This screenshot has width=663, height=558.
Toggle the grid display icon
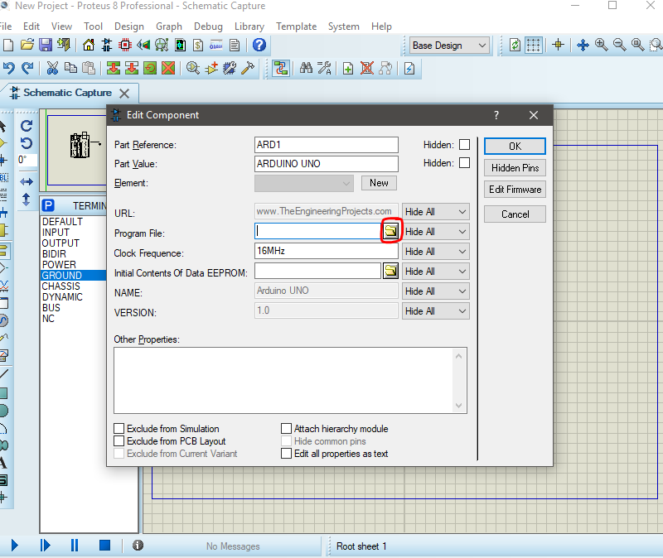[533, 45]
